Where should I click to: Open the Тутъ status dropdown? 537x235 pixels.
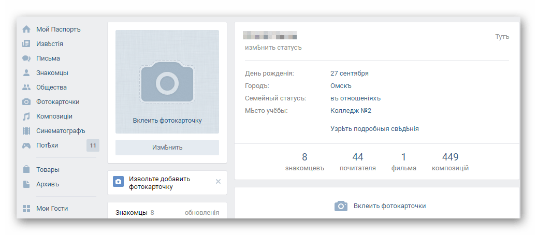[502, 36]
